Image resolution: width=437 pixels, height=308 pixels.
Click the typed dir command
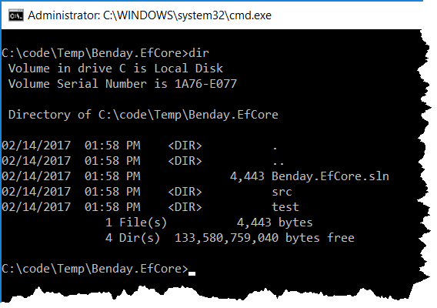(x=198, y=53)
